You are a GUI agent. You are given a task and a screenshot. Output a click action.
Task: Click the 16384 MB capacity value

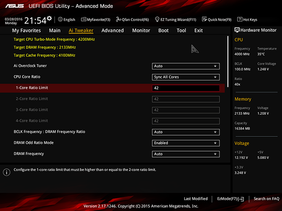tap(242, 128)
